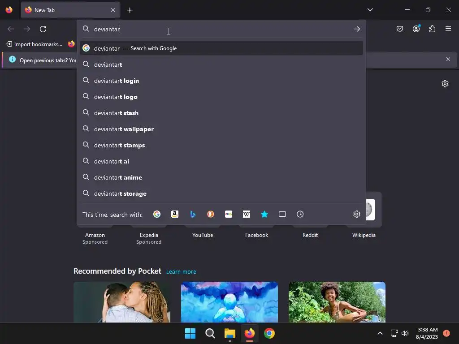This screenshot has width=459, height=344.
Task: Search this time with eBay icon
Action: [229, 214]
